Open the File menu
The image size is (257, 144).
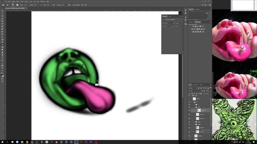(6, 2)
